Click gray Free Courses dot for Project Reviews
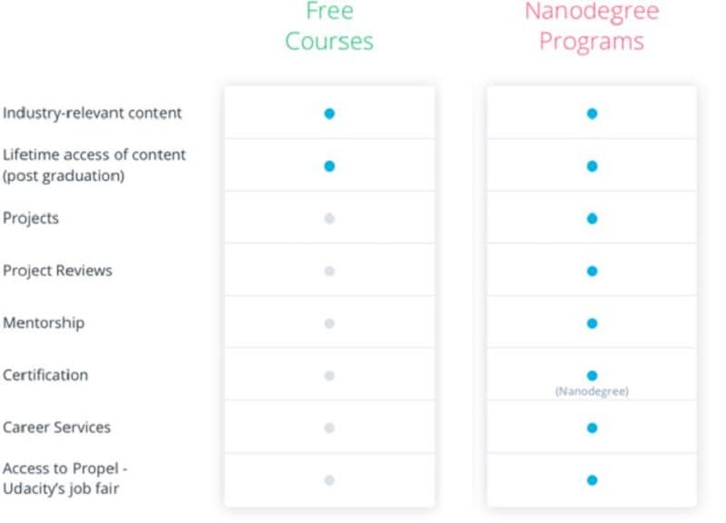This screenshot has width=726, height=523. tap(329, 271)
